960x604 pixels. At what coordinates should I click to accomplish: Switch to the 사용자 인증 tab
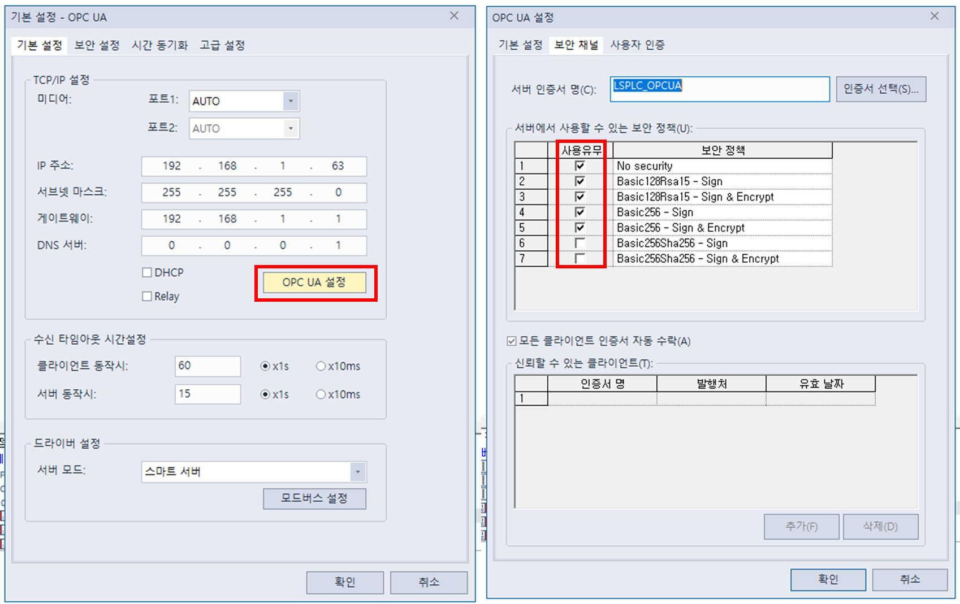[x=638, y=45]
